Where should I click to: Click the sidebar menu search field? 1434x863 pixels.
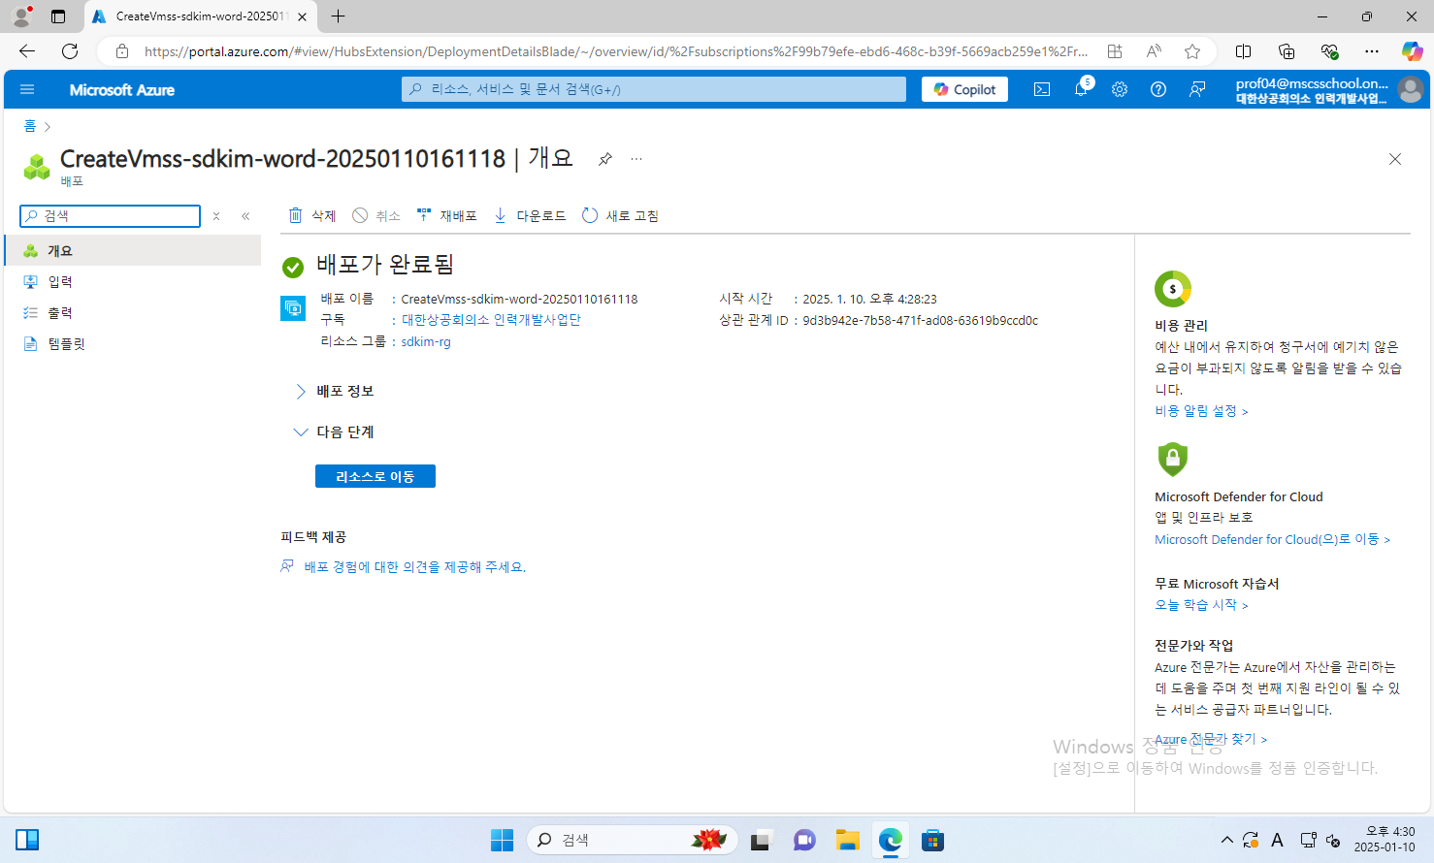110,215
